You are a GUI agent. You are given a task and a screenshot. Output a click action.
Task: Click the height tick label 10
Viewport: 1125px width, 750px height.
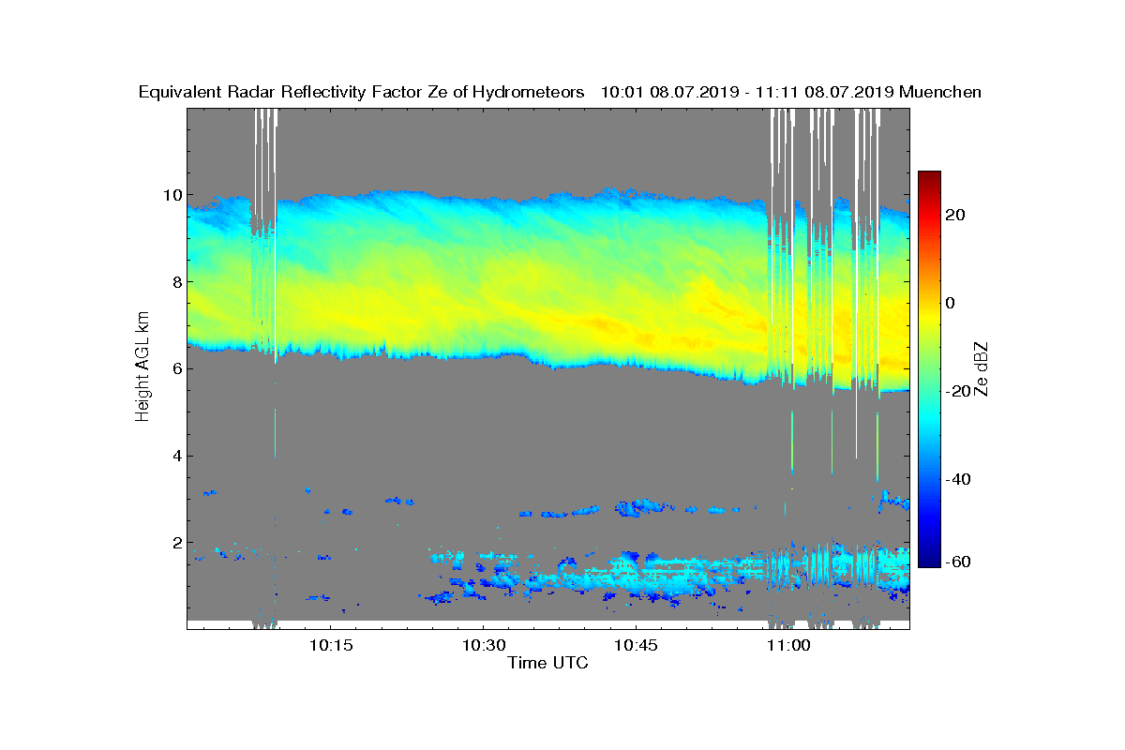click(x=171, y=195)
